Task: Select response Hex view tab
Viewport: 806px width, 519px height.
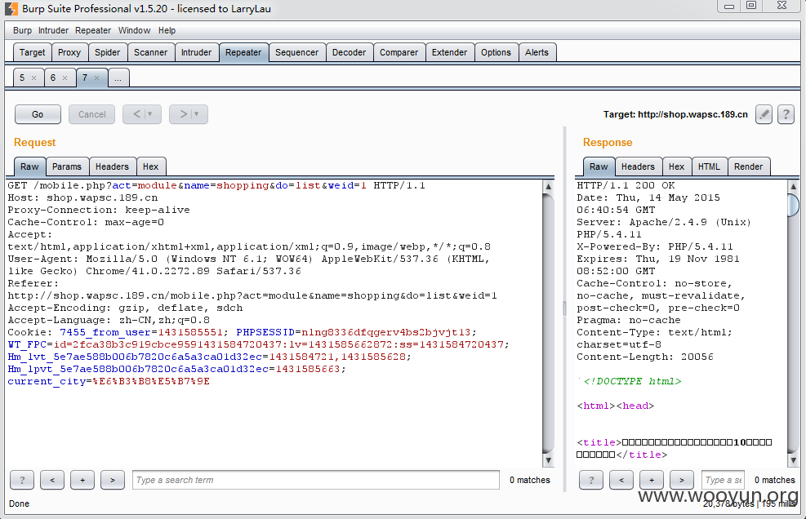Action: 676,166
